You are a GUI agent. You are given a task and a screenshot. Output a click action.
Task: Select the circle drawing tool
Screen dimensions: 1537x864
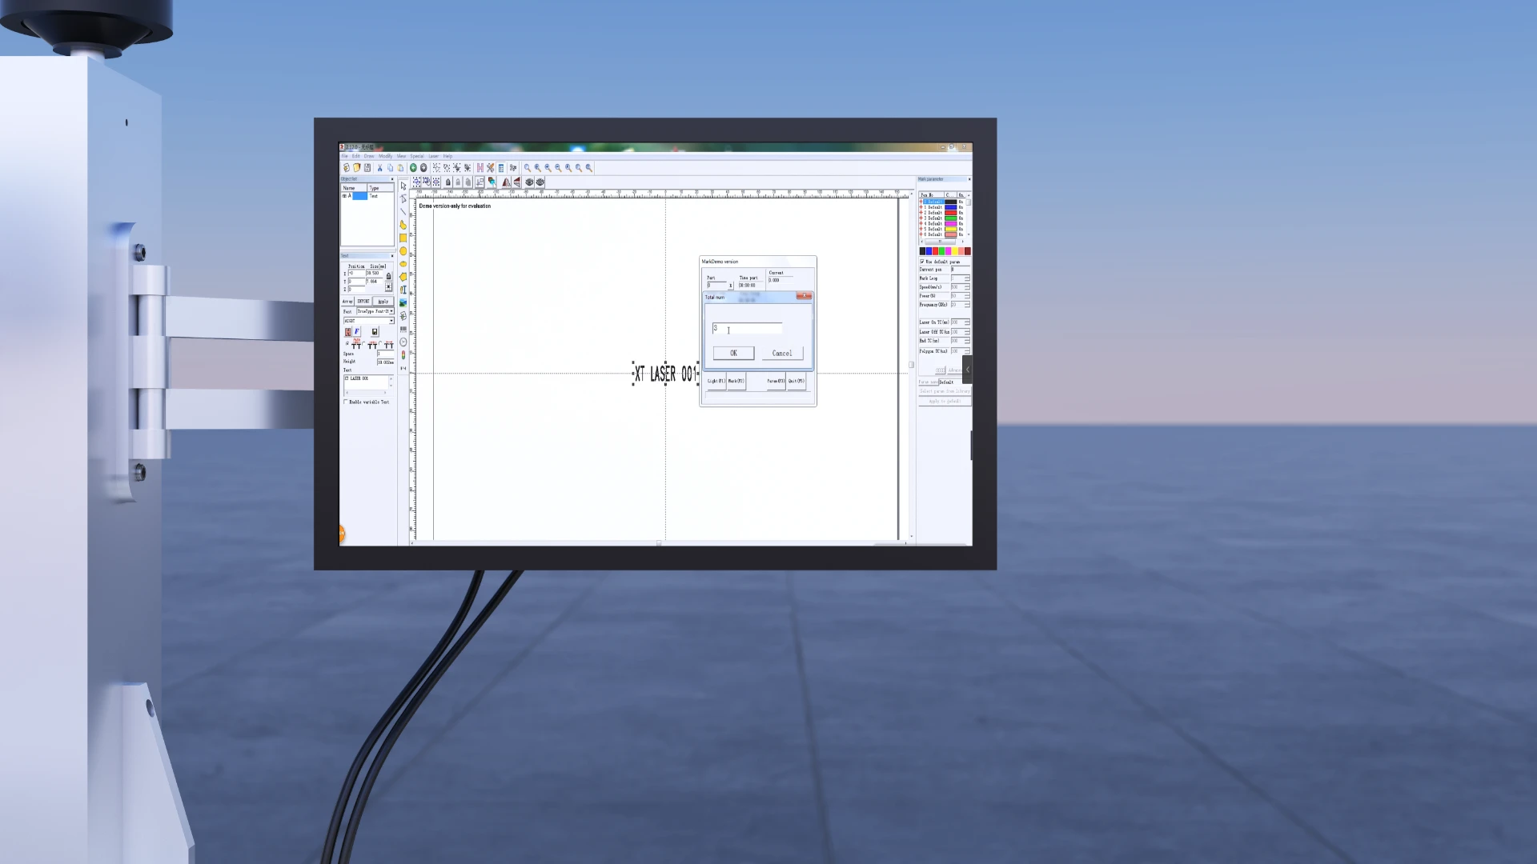pyautogui.click(x=403, y=251)
